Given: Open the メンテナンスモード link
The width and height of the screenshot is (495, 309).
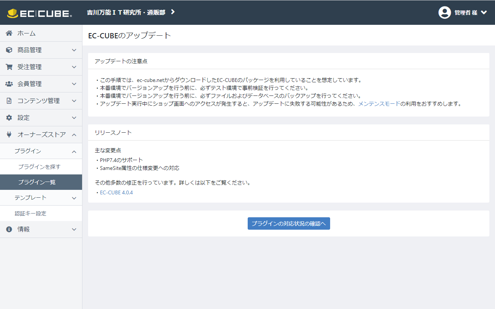Looking at the screenshot, I should pos(379,104).
